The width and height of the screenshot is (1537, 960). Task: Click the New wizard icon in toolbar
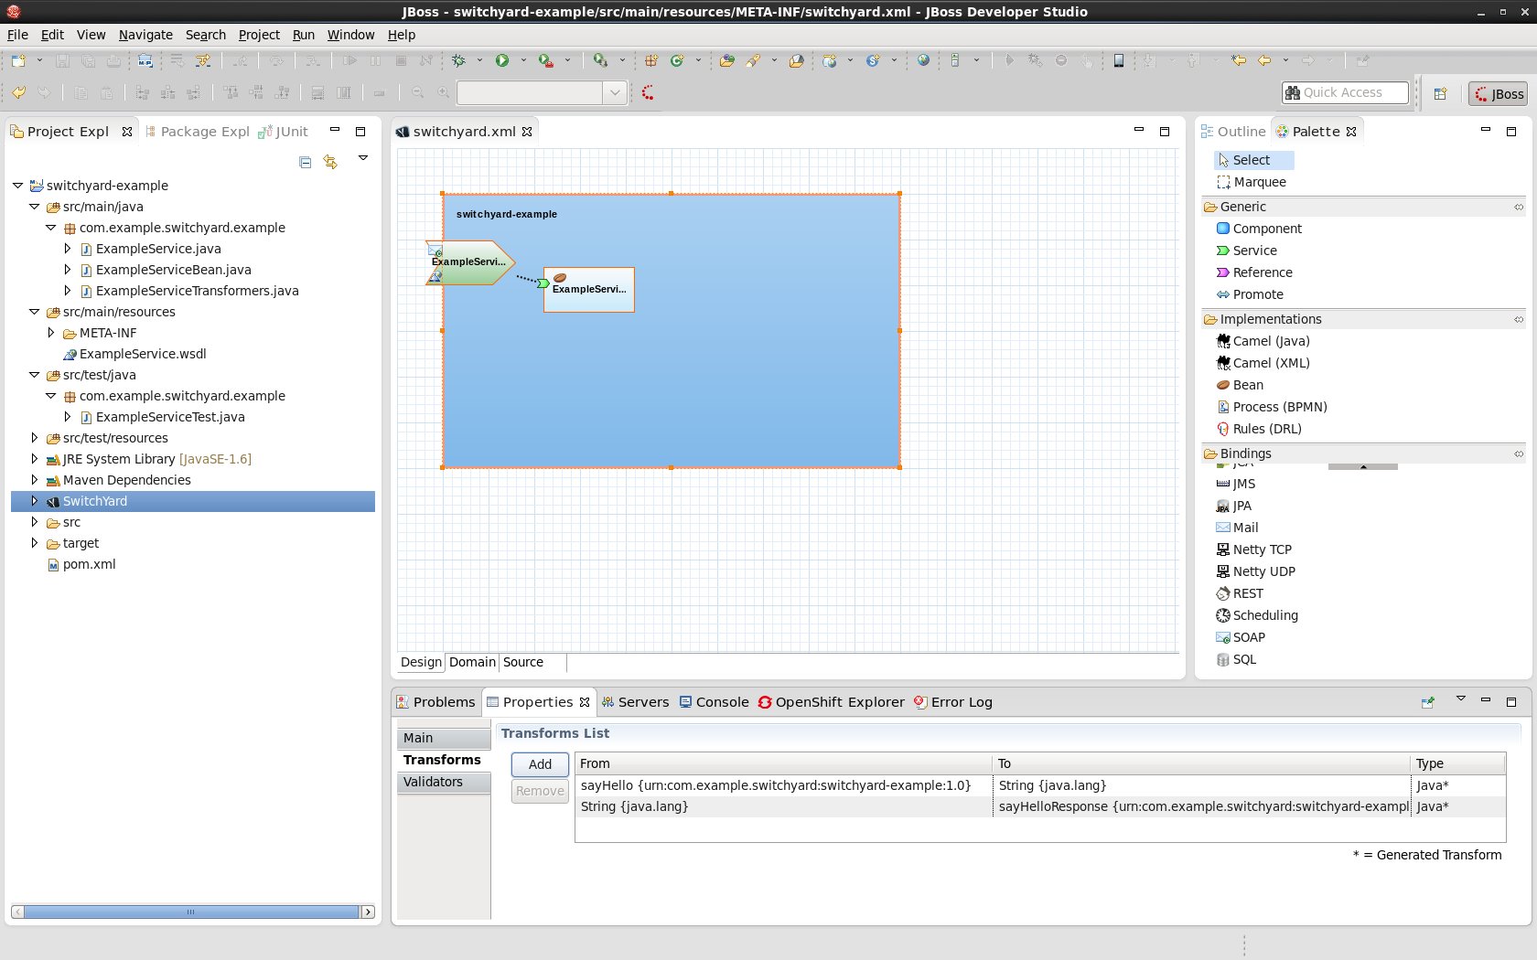(x=18, y=60)
